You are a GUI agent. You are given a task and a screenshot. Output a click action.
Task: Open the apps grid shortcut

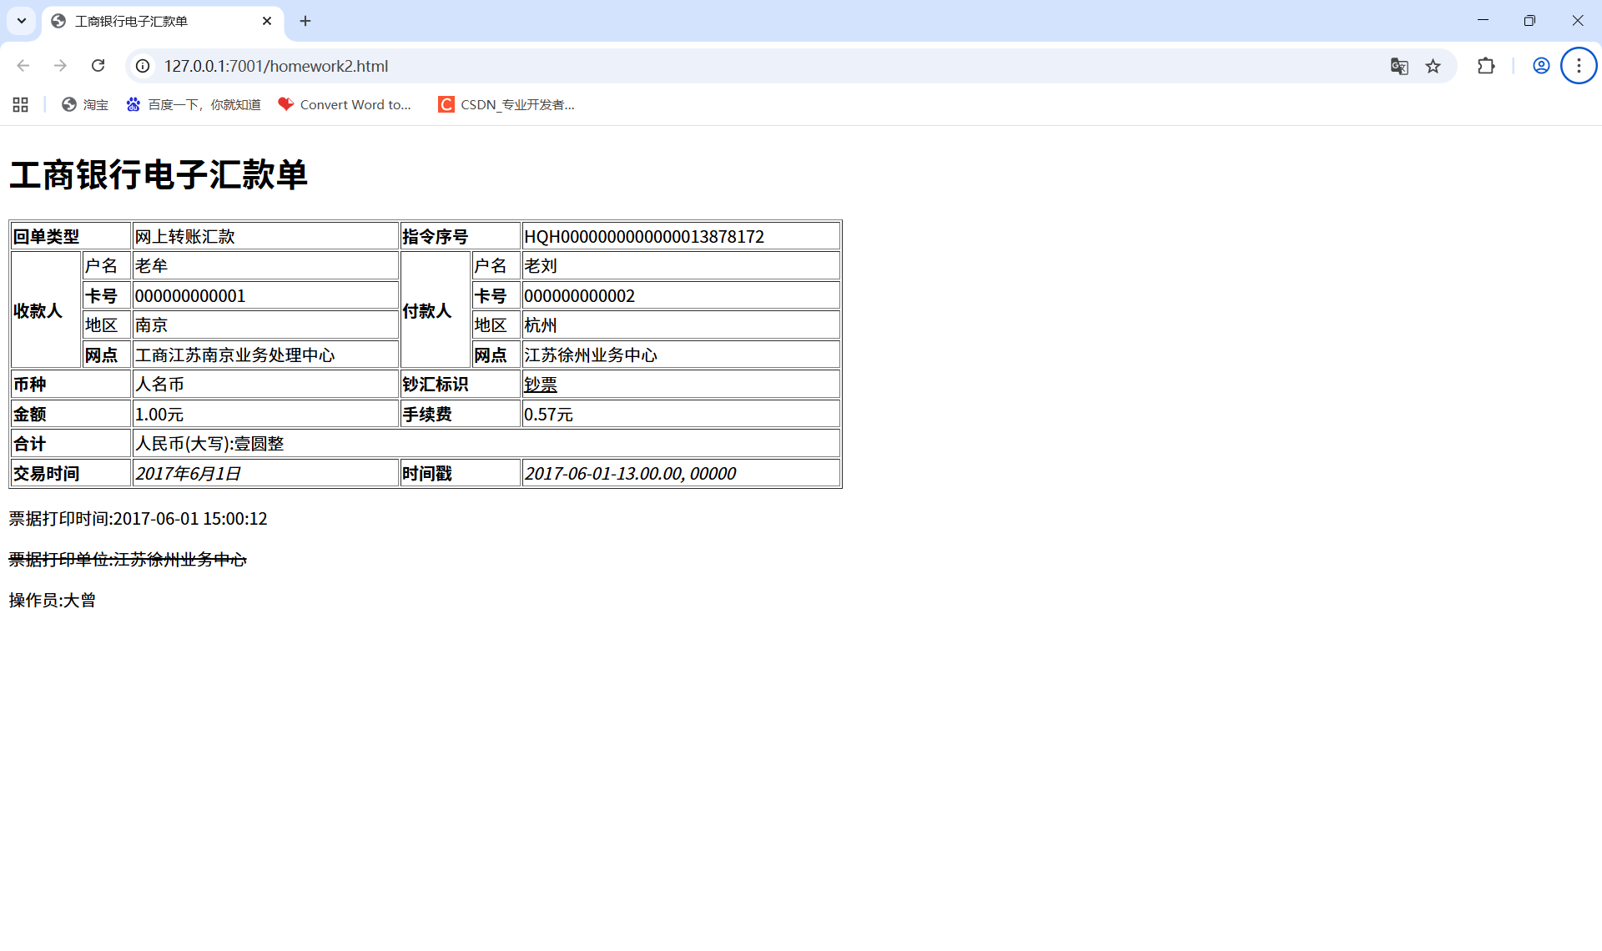pyautogui.click(x=21, y=104)
